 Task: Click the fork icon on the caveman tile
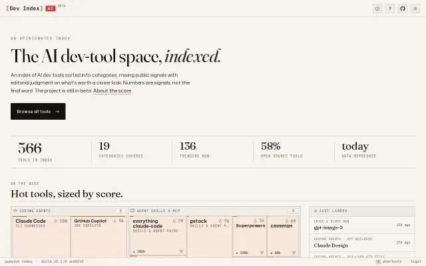(x=294, y=253)
